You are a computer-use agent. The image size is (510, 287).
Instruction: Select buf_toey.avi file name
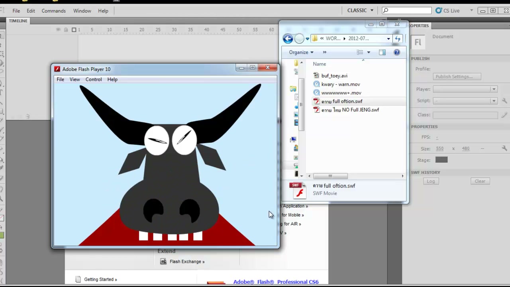point(334,76)
